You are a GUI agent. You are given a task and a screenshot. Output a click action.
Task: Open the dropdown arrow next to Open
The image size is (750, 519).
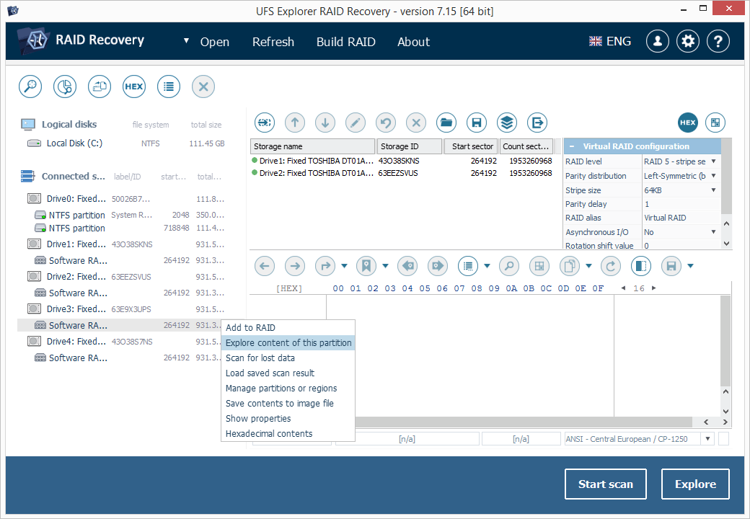(x=187, y=41)
